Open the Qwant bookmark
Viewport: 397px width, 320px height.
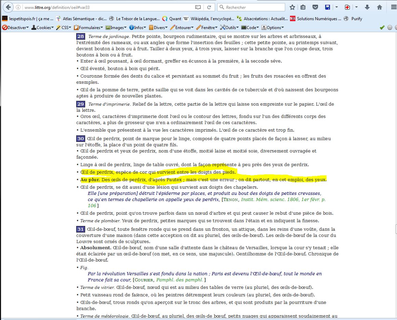172,18
